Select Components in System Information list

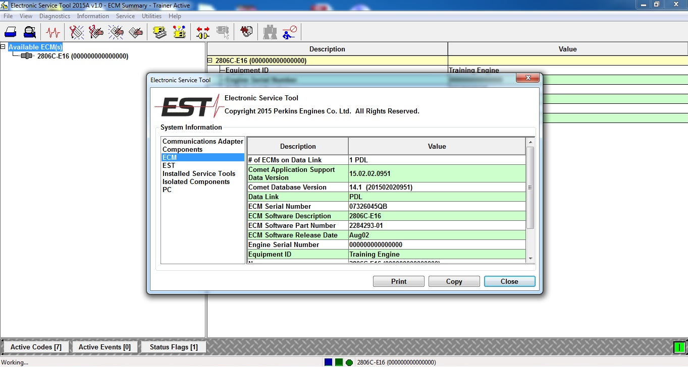click(203, 149)
